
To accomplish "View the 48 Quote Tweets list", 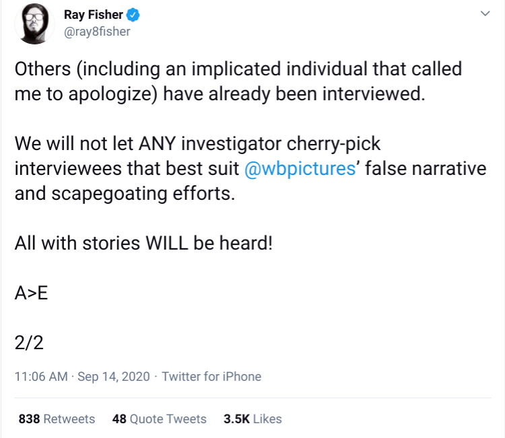I will [x=160, y=418].
